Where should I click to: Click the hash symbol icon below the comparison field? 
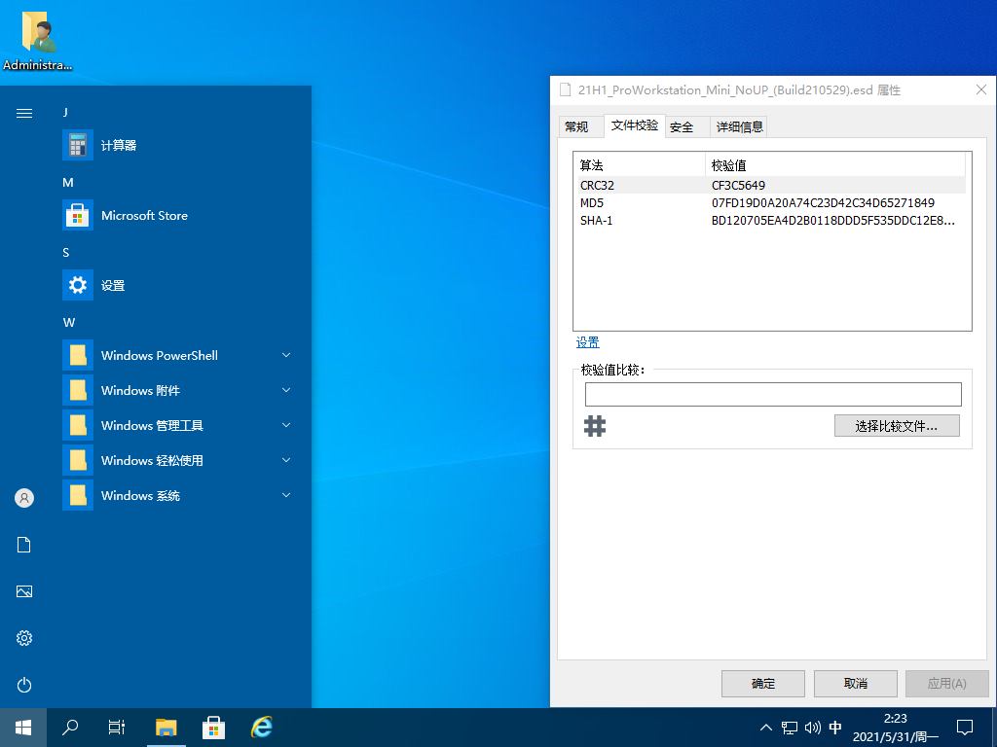pyautogui.click(x=595, y=425)
